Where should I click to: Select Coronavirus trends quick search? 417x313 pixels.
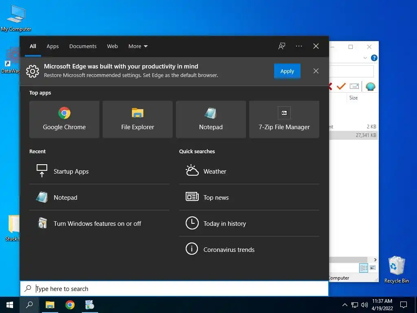[249, 249]
